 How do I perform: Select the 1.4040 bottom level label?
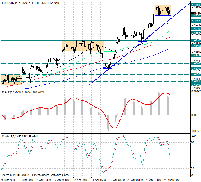[x=196, y=85]
